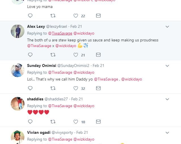Retweet the shaddies tweet

pos(53,122)
